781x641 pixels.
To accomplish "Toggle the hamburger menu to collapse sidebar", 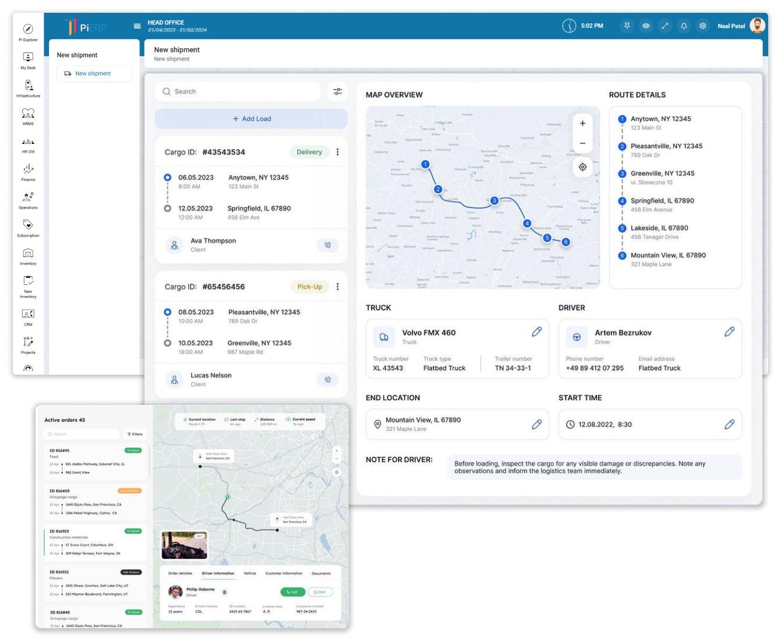I will (x=137, y=26).
